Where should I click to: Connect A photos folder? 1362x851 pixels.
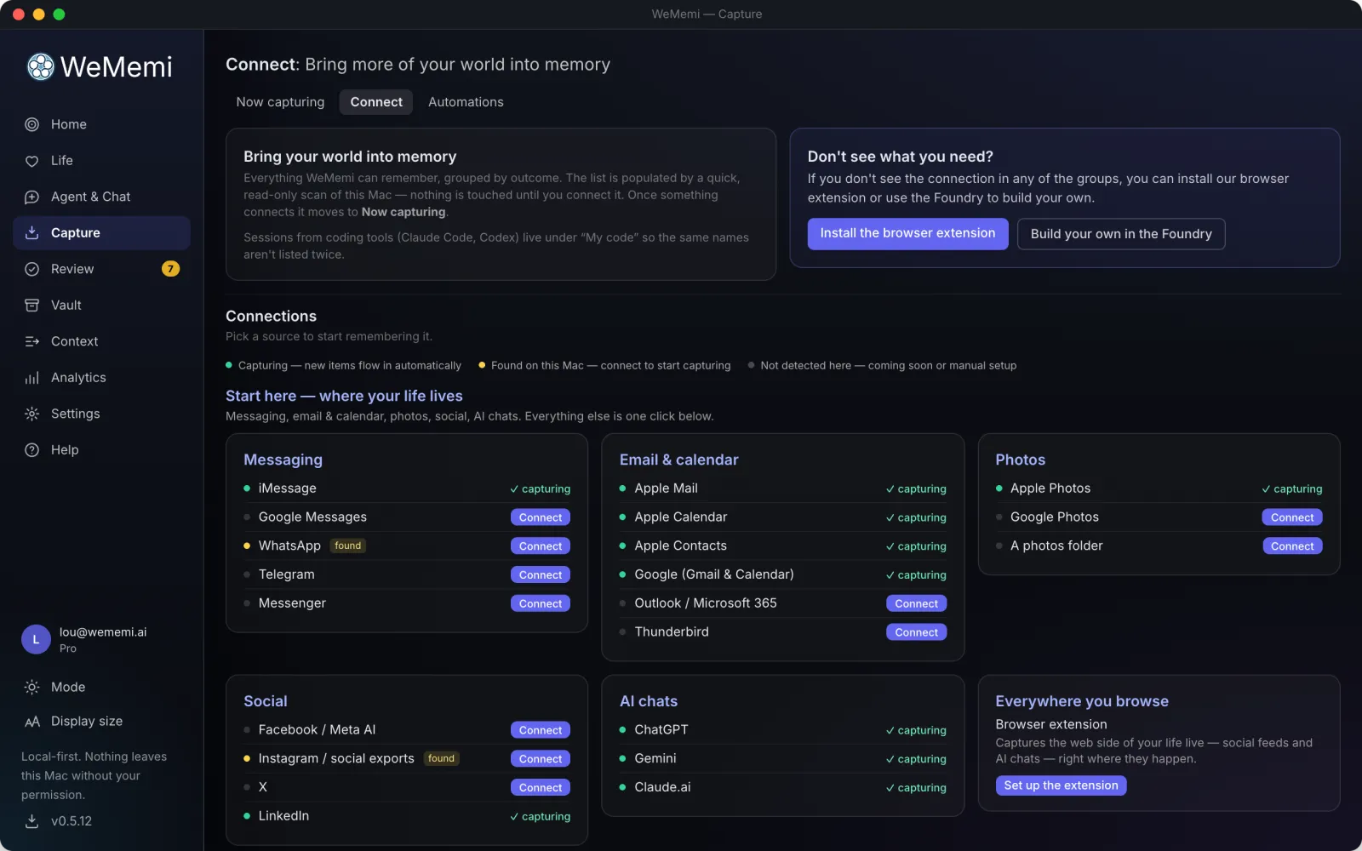click(x=1292, y=546)
